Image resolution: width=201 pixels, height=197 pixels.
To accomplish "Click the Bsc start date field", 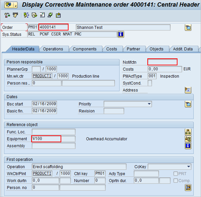I will point(44,104).
